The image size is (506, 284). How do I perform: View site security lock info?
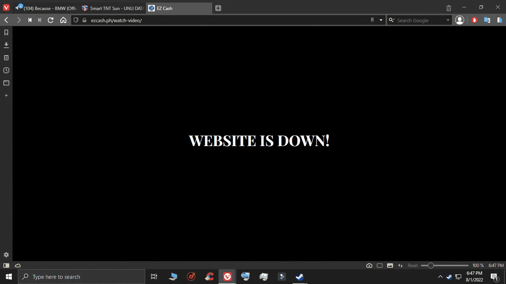pyautogui.click(x=84, y=20)
